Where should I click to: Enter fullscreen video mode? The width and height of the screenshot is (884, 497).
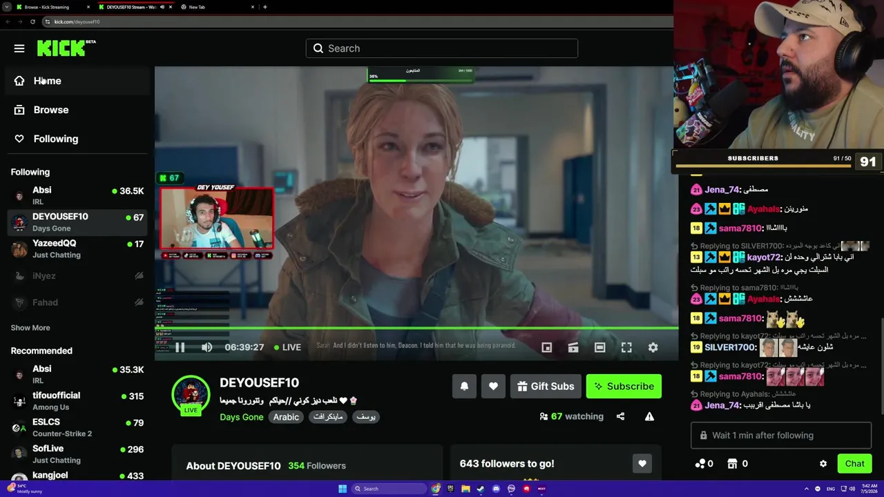[x=626, y=347]
